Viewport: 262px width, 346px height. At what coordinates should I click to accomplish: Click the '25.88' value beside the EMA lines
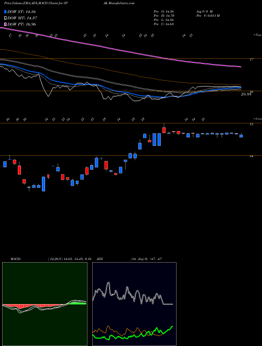[246, 94]
